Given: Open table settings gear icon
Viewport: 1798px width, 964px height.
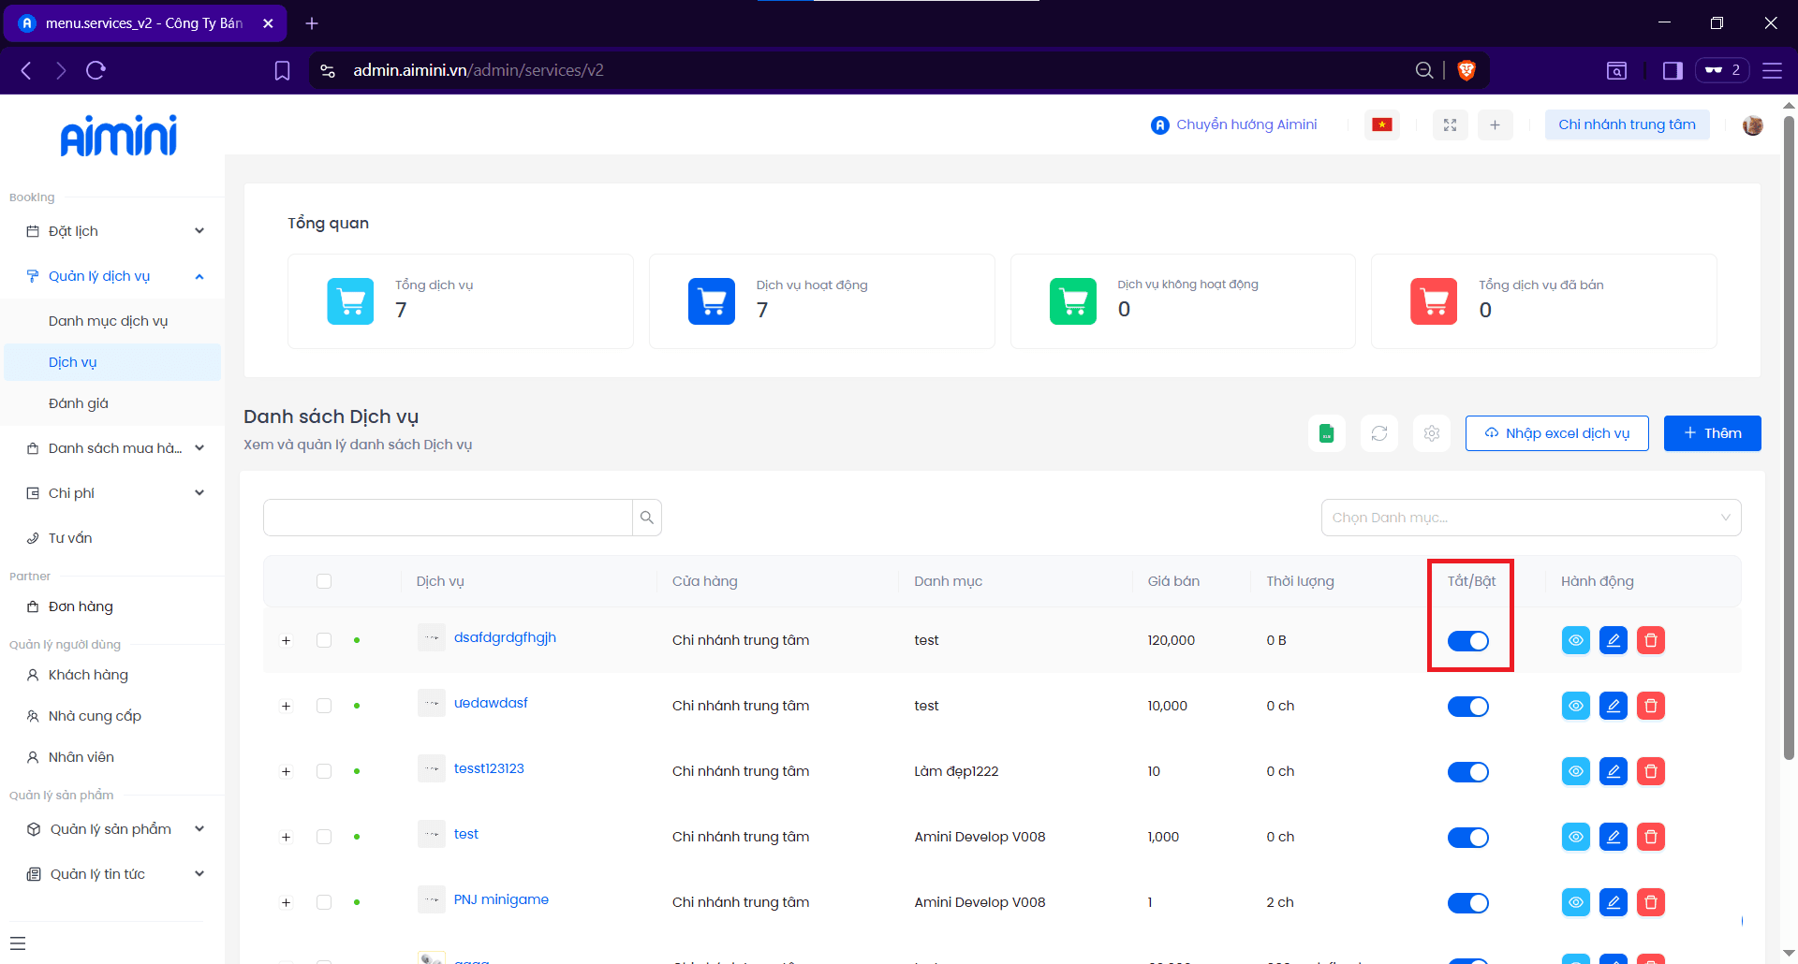Looking at the screenshot, I should (1431, 433).
